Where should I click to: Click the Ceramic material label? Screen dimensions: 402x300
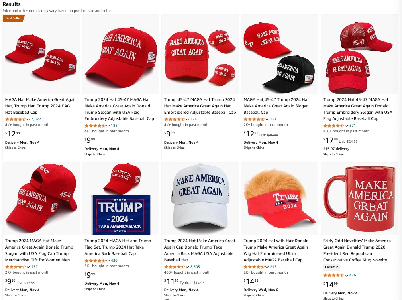331,267
